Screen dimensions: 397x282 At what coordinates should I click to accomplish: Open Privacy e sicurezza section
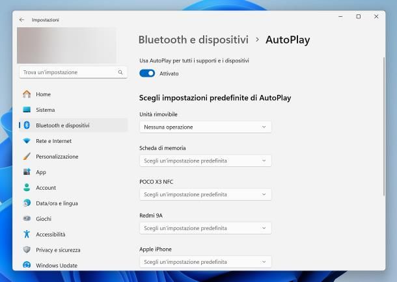coord(74,250)
